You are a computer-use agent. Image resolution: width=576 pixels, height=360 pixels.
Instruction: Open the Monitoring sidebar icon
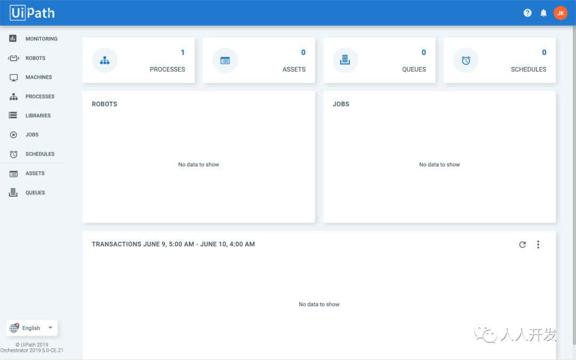[13, 38]
